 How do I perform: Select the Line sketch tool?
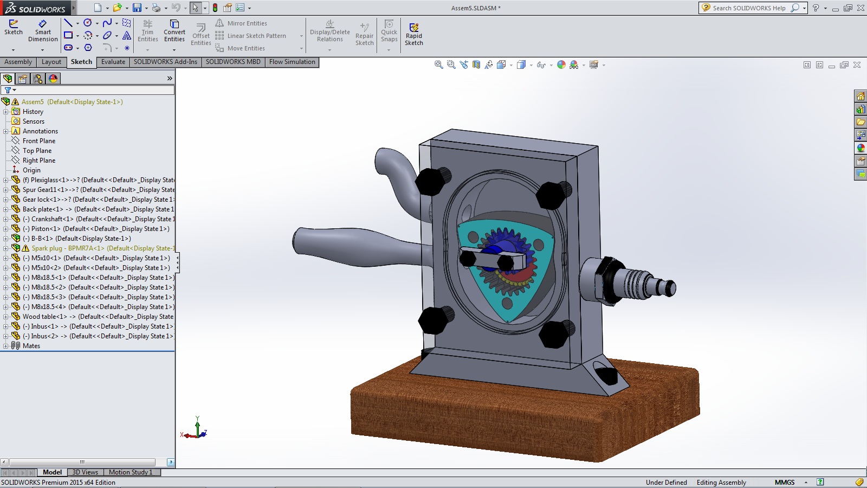68,23
